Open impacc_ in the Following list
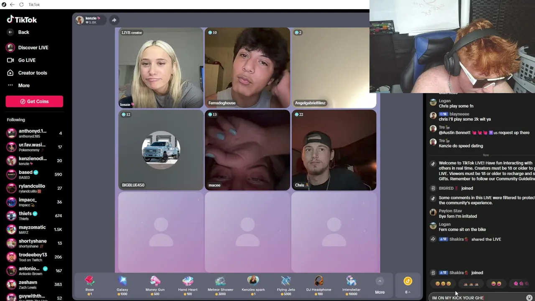The width and height of the screenshot is (535, 301). point(34,202)
